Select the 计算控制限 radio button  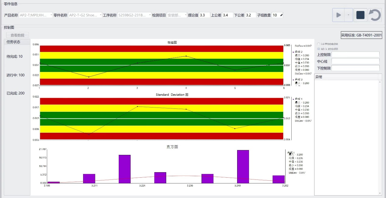(319, 44)
